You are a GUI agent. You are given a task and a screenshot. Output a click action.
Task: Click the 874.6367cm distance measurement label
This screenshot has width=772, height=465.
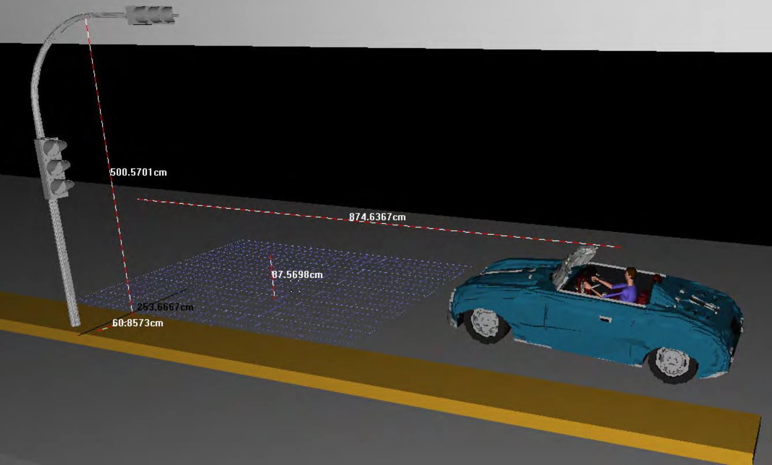coord(377,217)
